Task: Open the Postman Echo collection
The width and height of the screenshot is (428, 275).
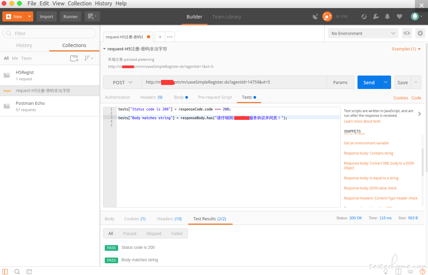Action: [x=50, y=106]
